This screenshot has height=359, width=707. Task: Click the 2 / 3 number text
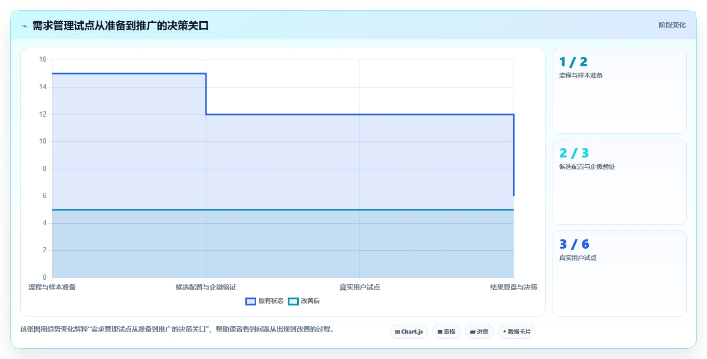click(574, 153)
